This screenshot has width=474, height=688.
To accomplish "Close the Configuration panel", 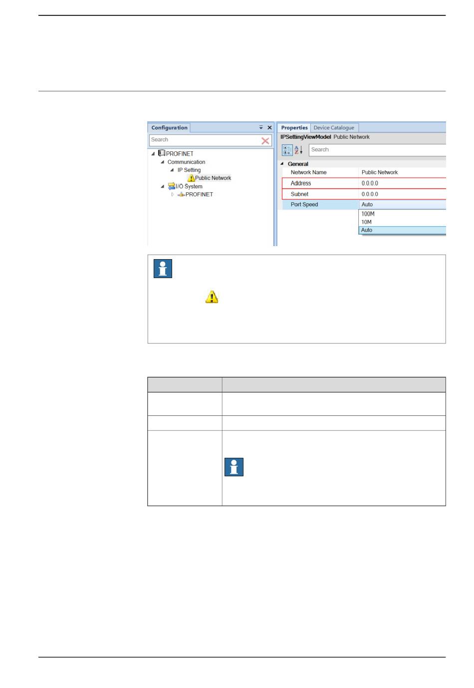I will point(269,128).
